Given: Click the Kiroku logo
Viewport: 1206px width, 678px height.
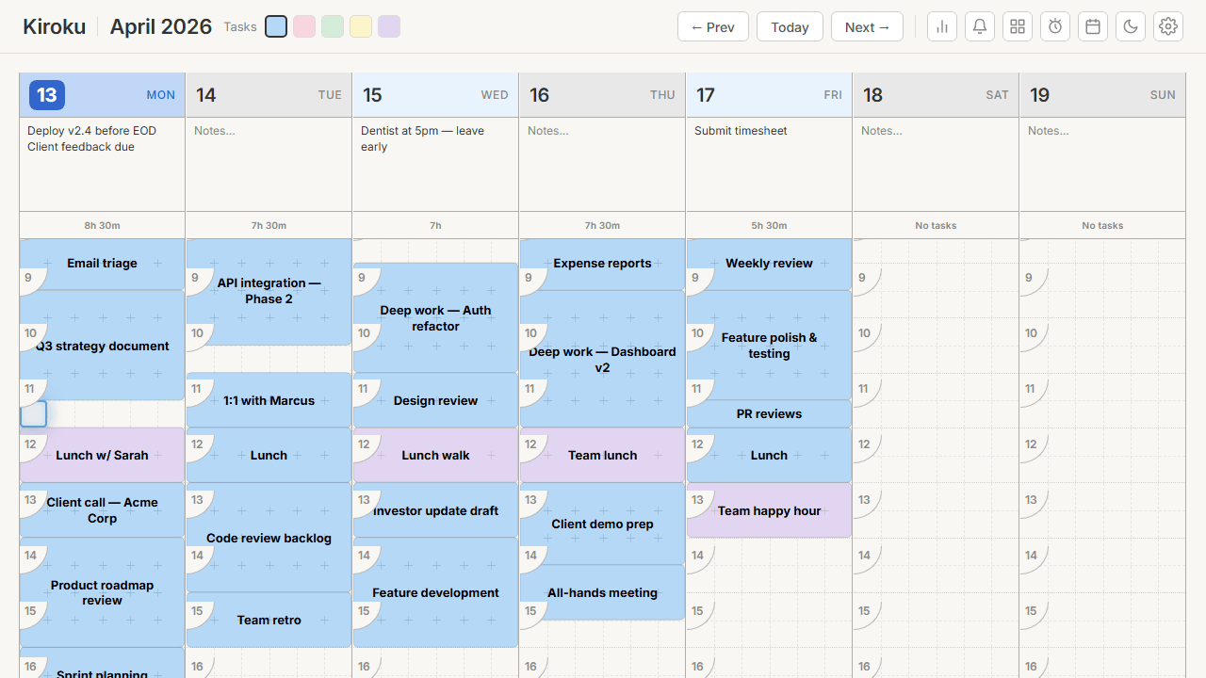Looking at the screenshot, I should coord(54,25).
